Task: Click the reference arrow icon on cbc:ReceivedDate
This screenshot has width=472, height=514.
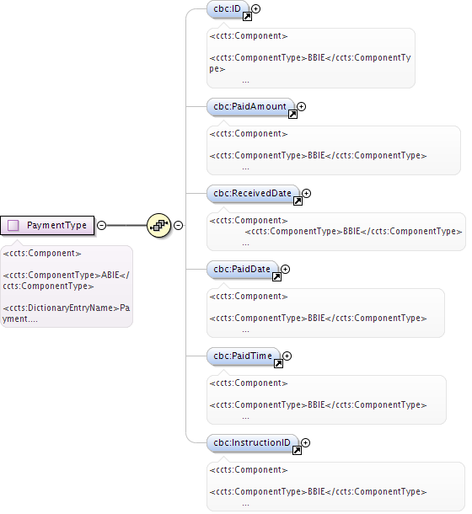Action: (298, 201)
